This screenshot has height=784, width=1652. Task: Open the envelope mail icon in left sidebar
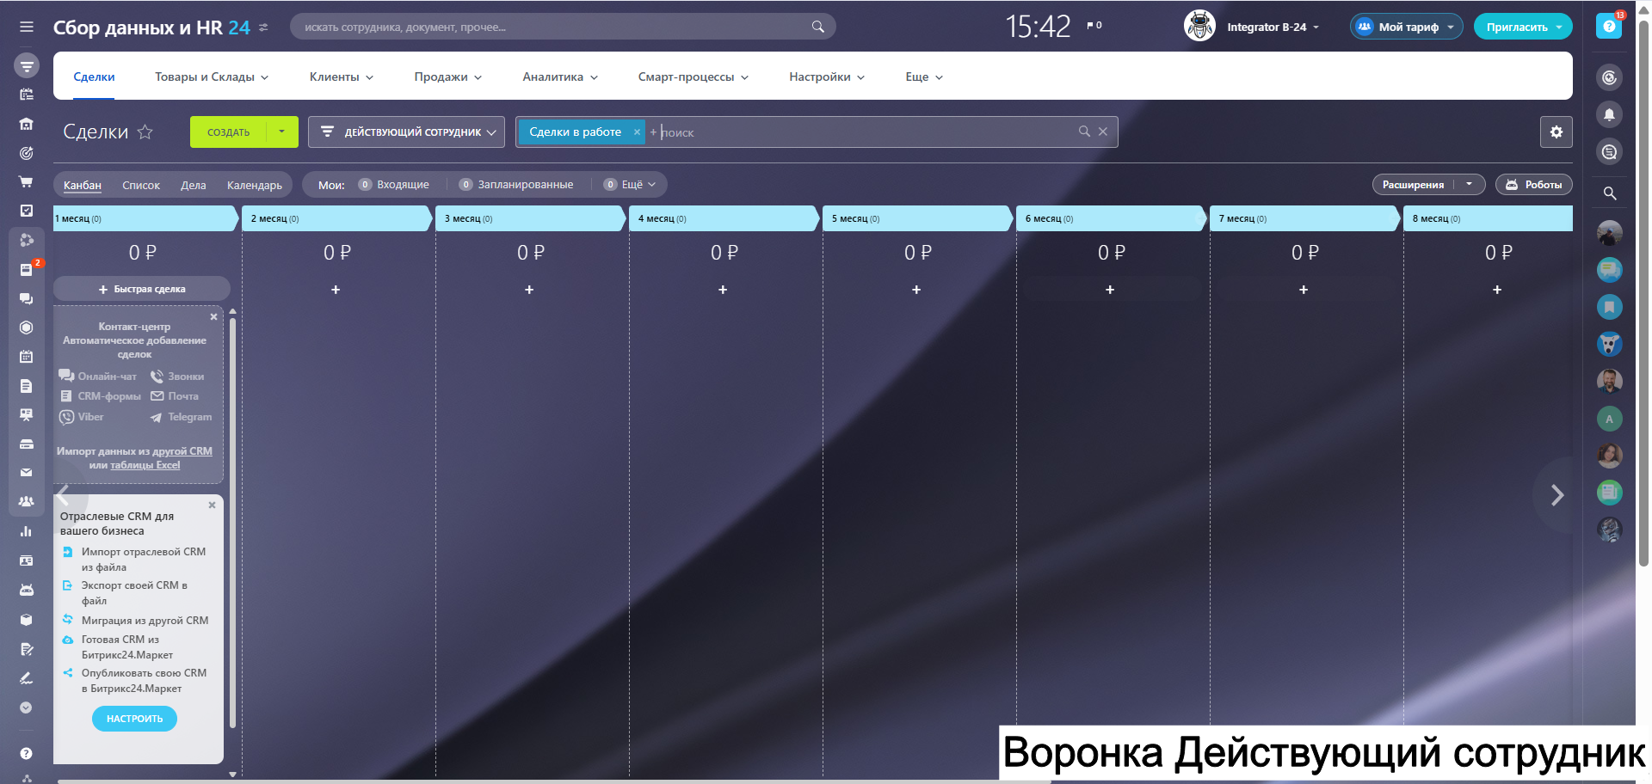pos(27,472)
